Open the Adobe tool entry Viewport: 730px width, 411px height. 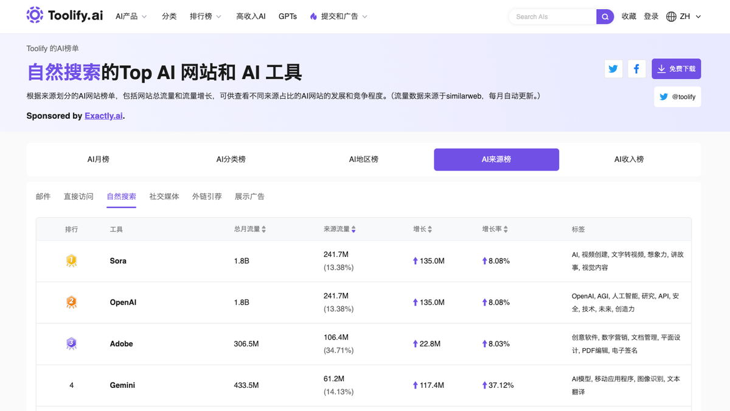pos(121,343)
